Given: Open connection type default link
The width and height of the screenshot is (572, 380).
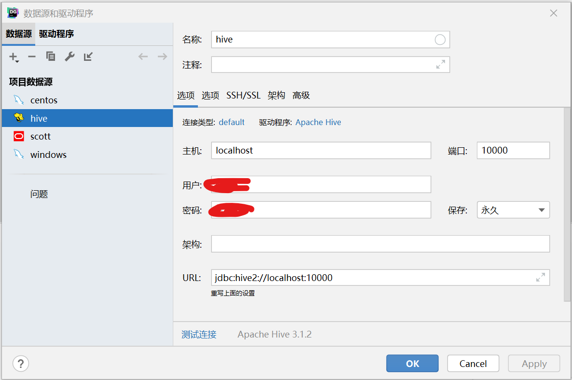Looking at the screenshot, I should [x=232, y=122].
